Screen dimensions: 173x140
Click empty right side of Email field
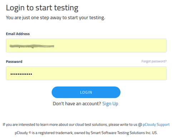pos(110,45)
